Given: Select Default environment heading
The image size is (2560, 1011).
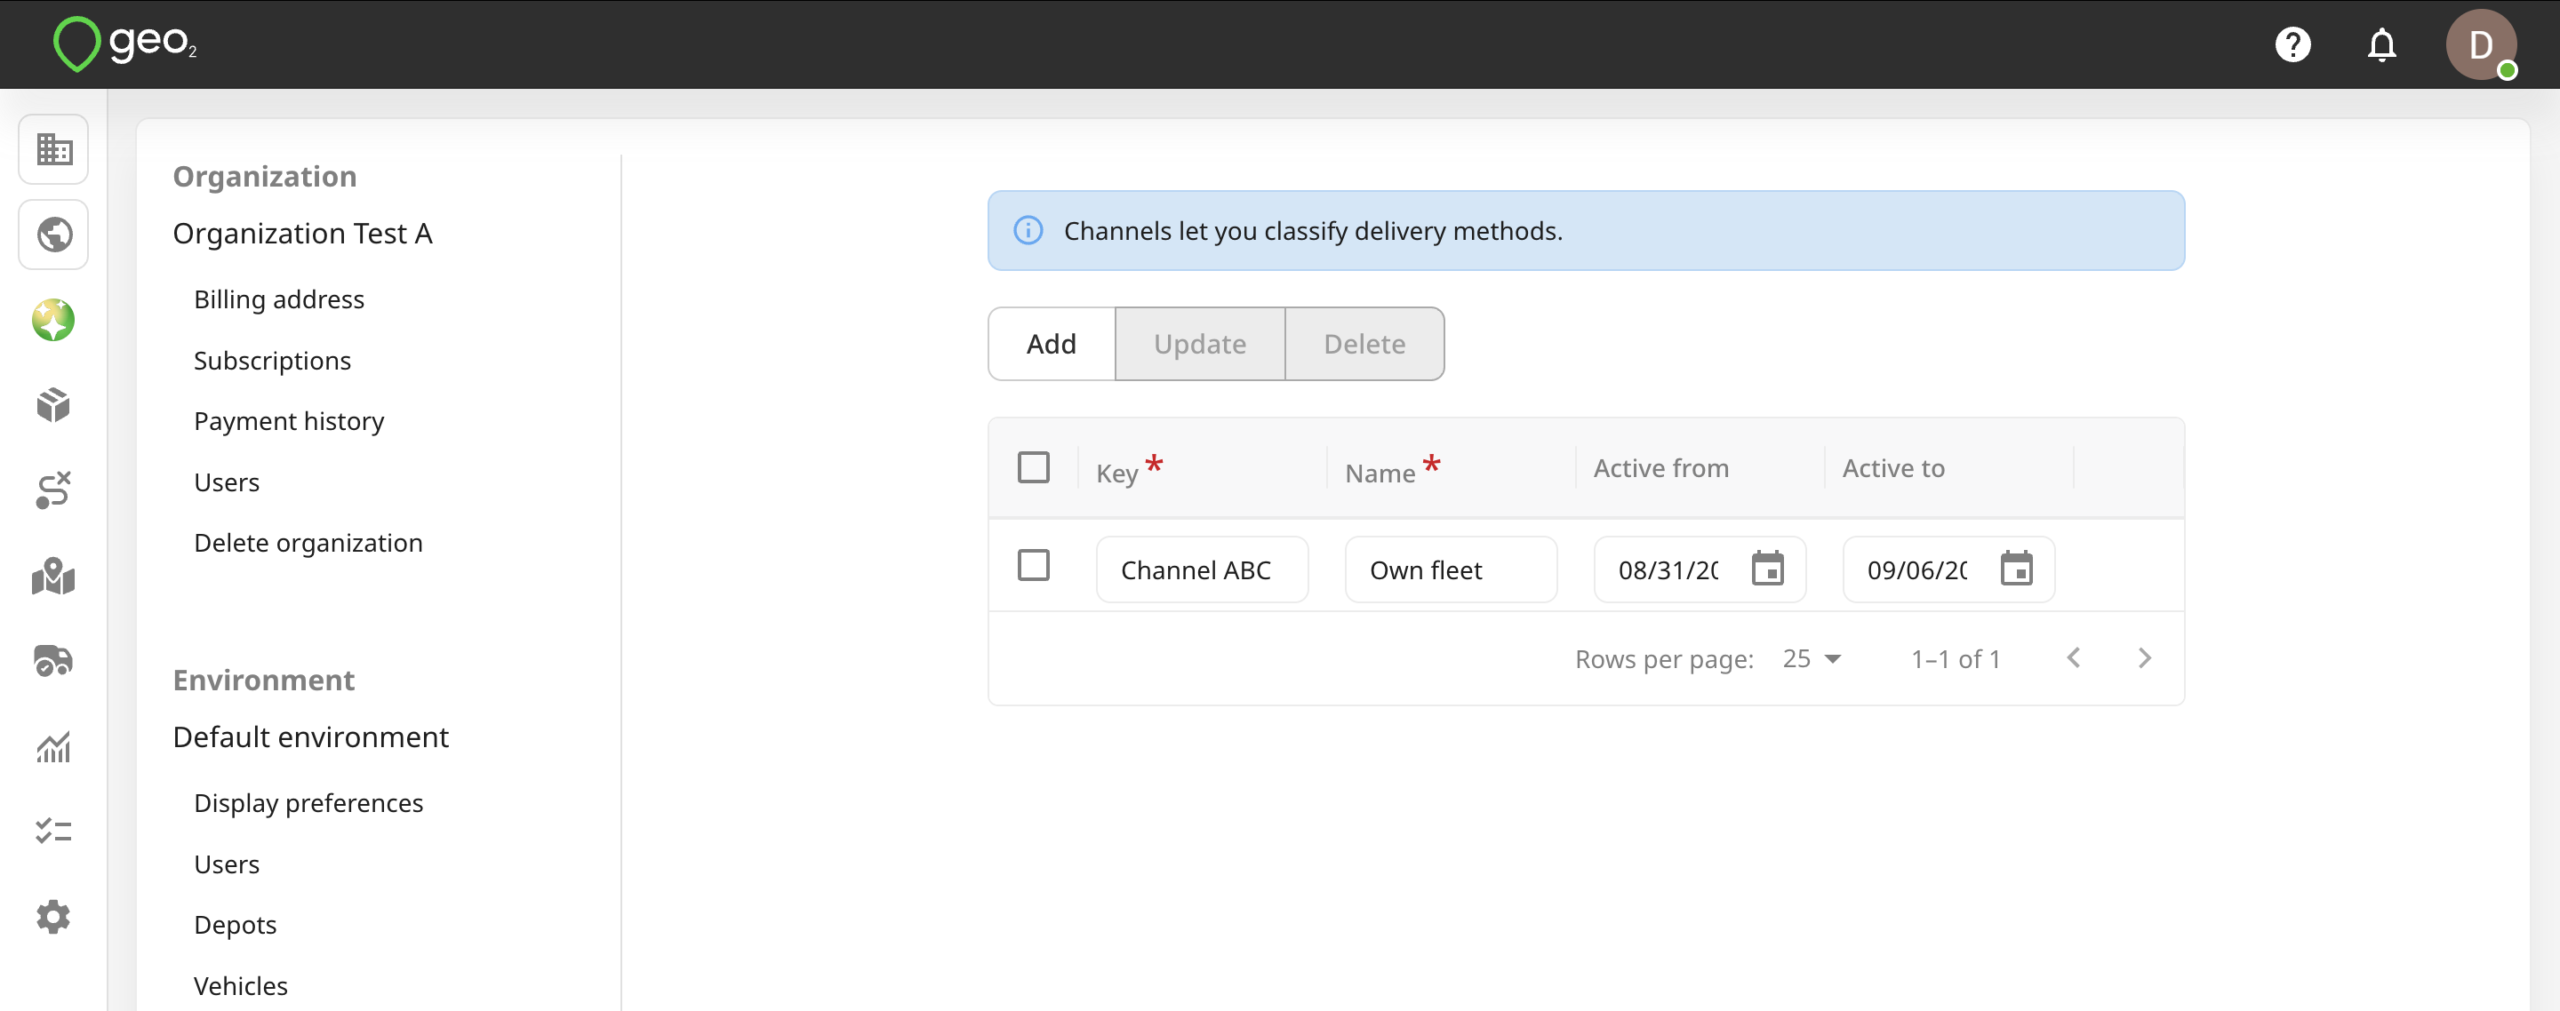Looking at the screenshot, I should [x=310, y=736].
